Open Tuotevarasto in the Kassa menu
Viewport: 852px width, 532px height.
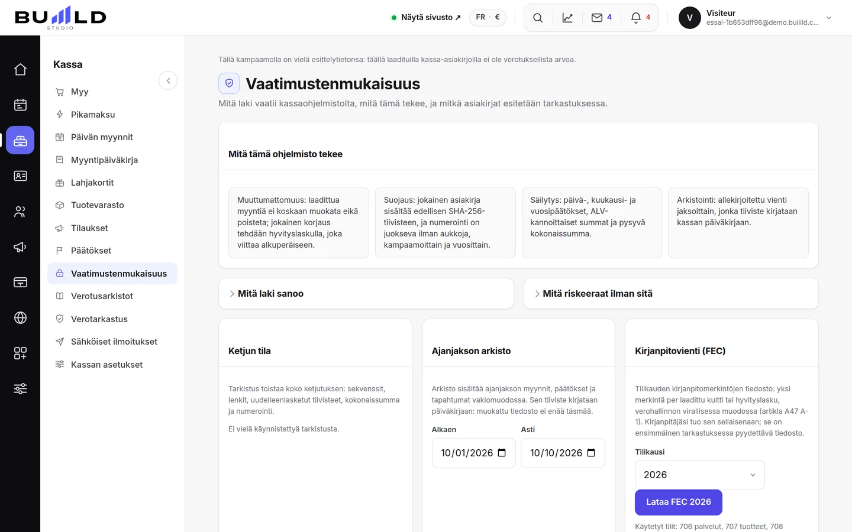tap(112, 205)
